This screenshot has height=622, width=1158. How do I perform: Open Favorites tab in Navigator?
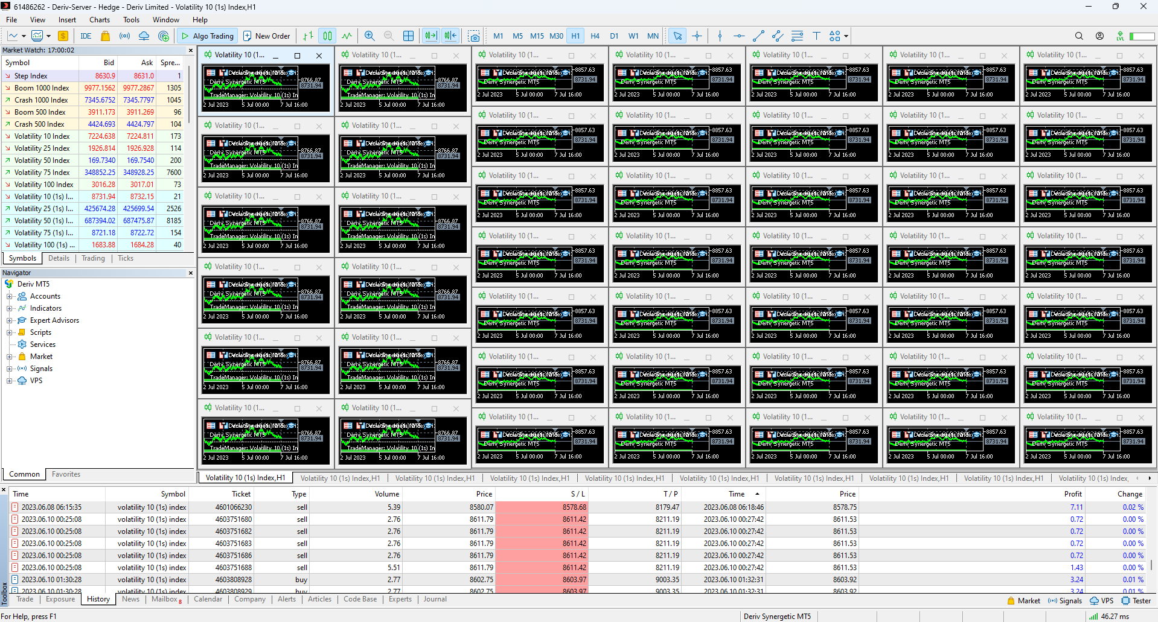point(66,474)
